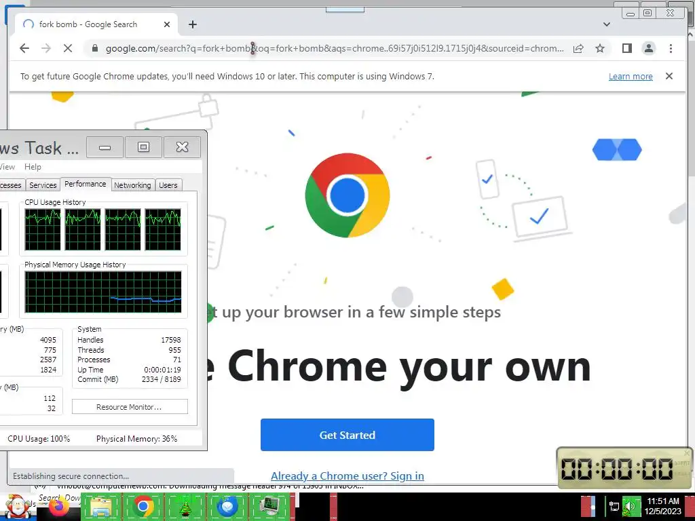Click the volume speaker tray icon
This screenshot has width=695, height=521.
631,507
